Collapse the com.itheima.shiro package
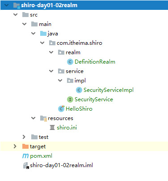Image resolution: width=168 pixels, height=181 pixels. (42, 43)
